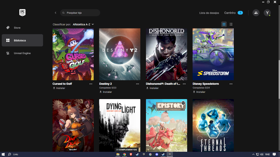Click the volume icon in system tray
Viewport: 280px width, 157px height.
tap(262, 154)
